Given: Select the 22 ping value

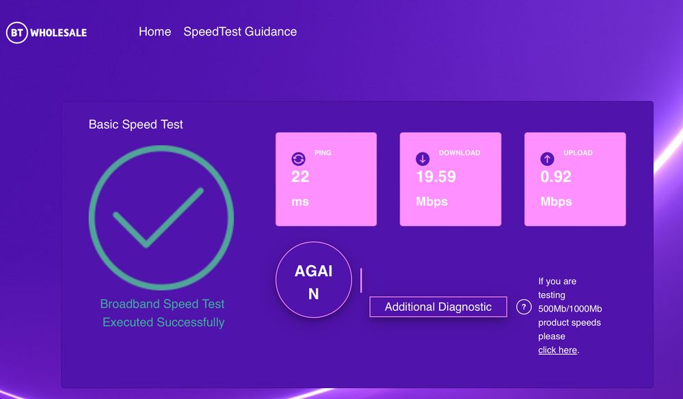Looking at the screenshot, I should pos(300,177).
